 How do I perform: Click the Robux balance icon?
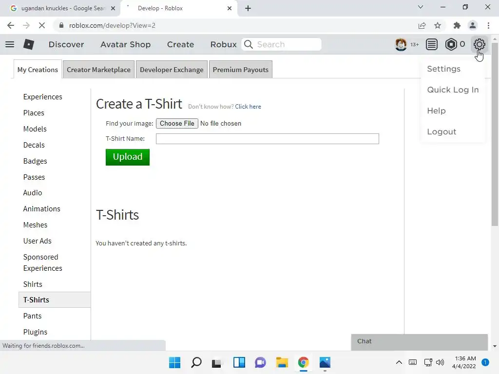tap(451, 44)
